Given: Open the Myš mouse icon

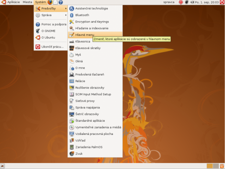Looking at the screenshot, I should click(x=72, y=55).
